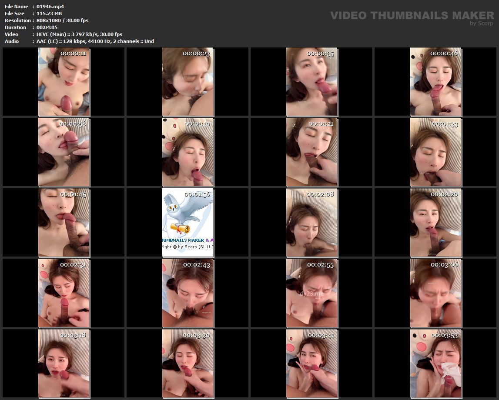Open the frame at timestamp 00:01:21
The image size is (499, 400).
click(311, 152)
